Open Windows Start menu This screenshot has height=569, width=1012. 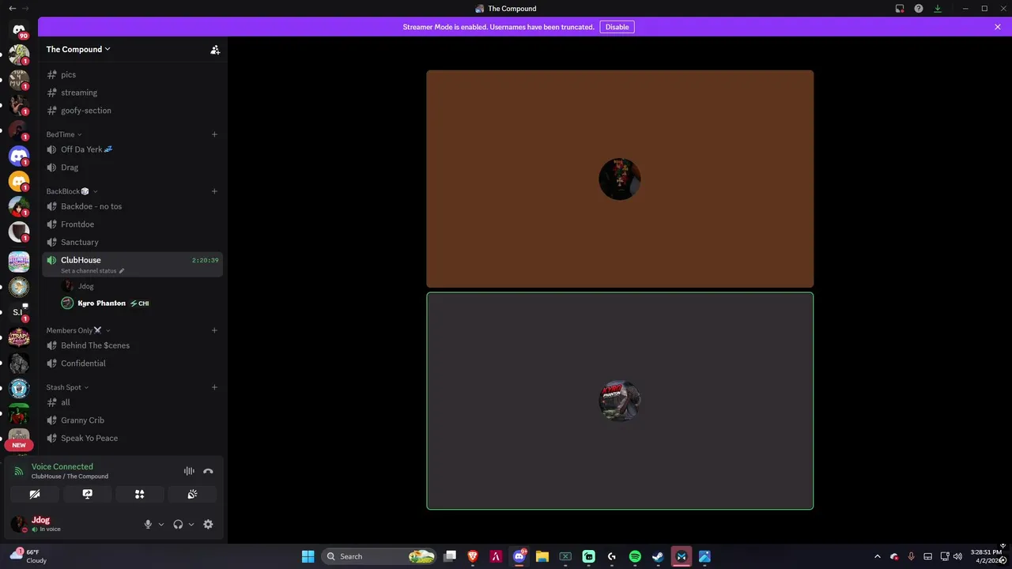point(308,556)
